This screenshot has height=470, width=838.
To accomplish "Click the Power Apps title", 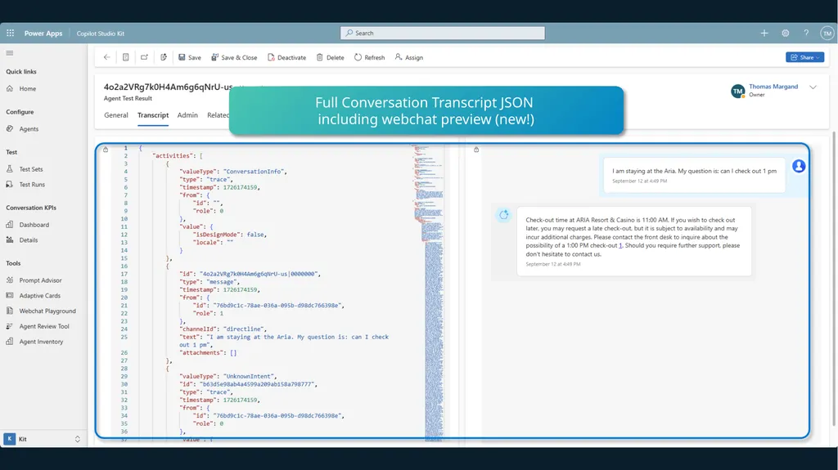I will pyautogui.click(x=43, y=34).
